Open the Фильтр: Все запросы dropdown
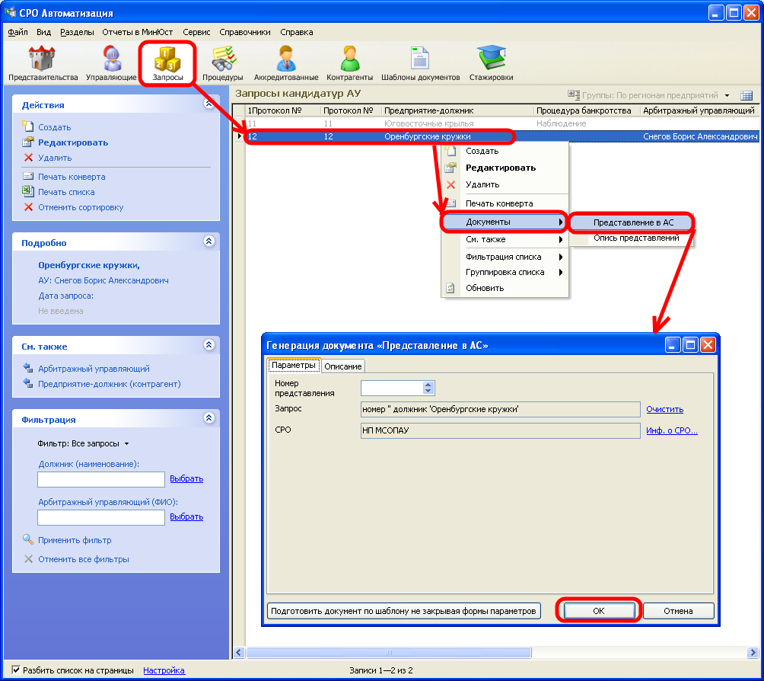 click(x=84, y=443)
